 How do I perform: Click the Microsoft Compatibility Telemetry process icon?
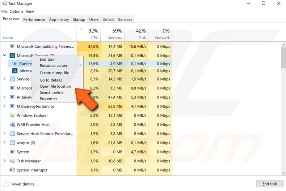click(x=12, y=46)
